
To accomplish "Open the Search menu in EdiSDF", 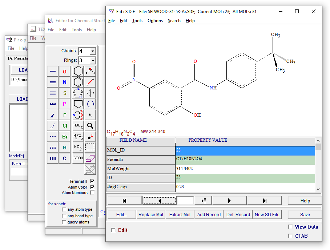I will [x=174, y=21].
